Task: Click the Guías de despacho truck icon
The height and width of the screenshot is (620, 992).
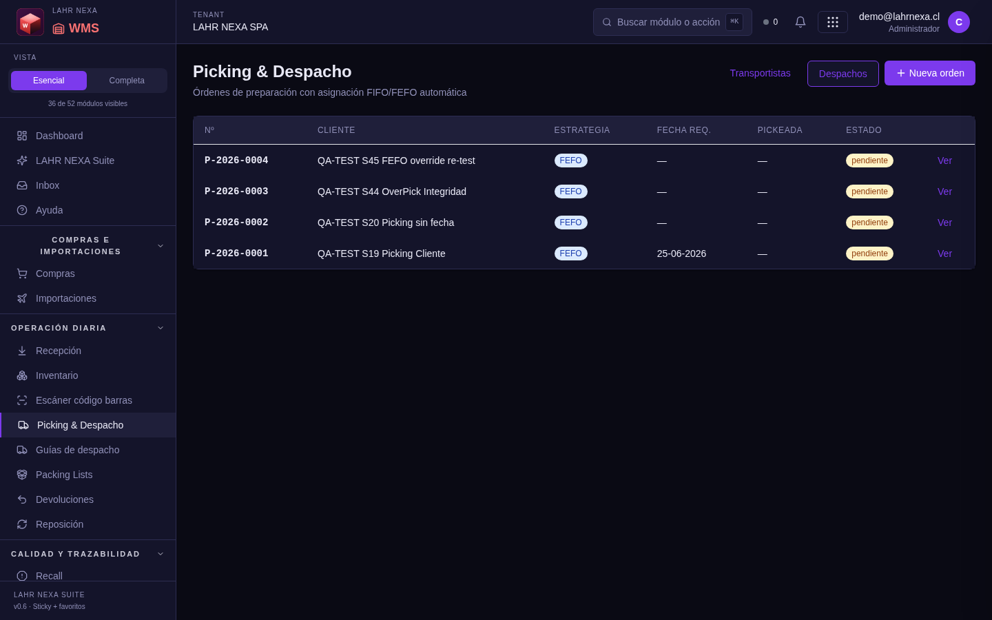Action: [22, 450]
